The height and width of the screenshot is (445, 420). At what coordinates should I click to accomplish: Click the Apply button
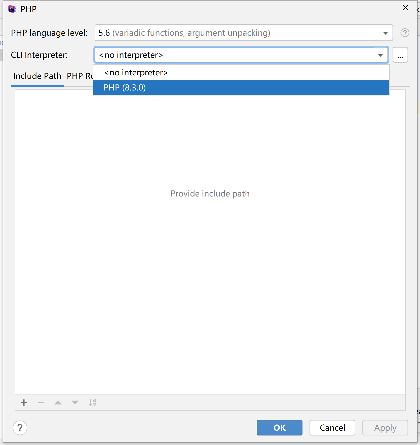385,428
